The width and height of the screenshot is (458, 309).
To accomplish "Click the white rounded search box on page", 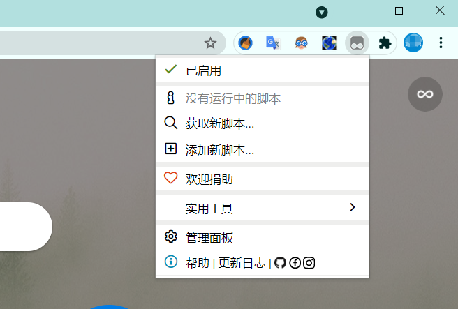I will pos(26,227).
